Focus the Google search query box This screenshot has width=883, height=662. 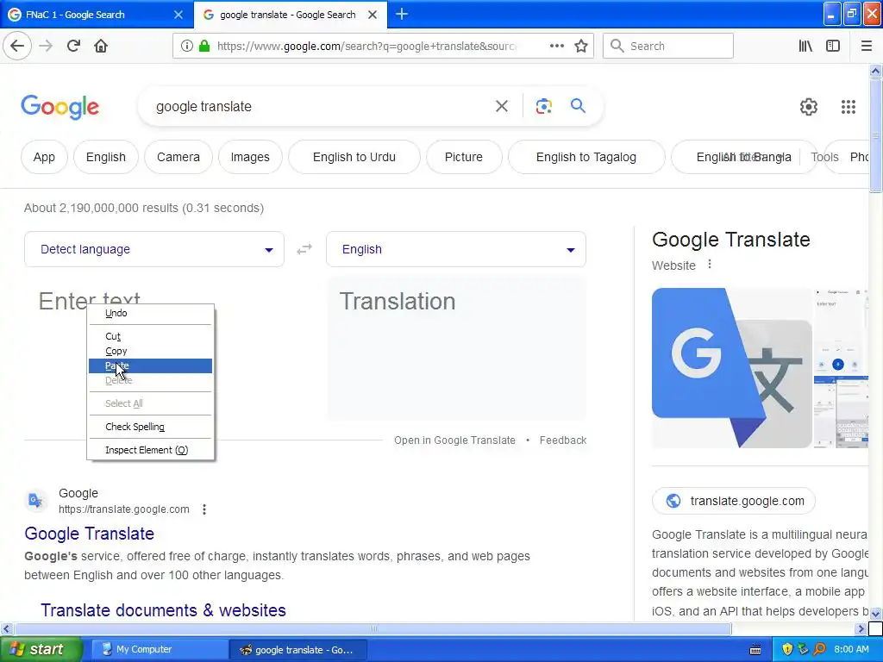pyautogui.click(x=321, y=106)
